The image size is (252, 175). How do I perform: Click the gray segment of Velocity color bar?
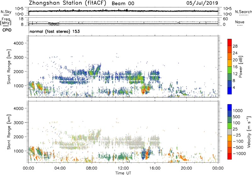230,132
